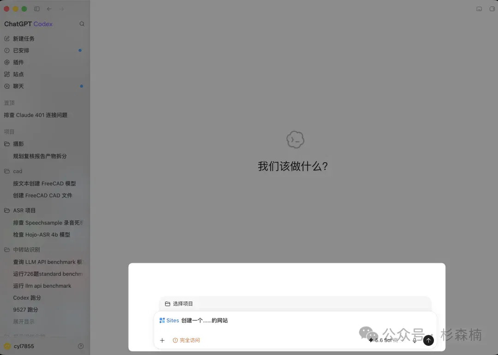Go forward with the right arrow
The image size is (498, 355).
pos(61,9)
